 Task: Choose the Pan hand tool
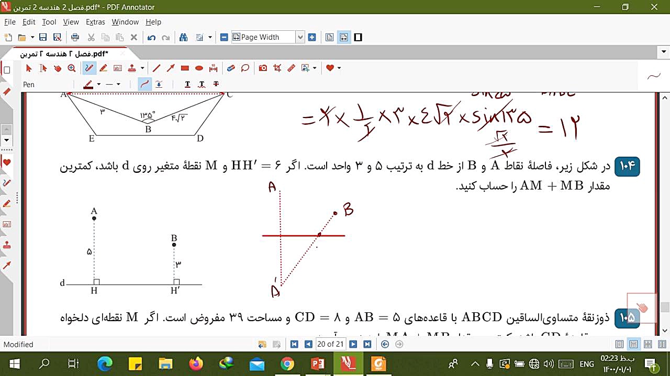[x=58, y=68]
